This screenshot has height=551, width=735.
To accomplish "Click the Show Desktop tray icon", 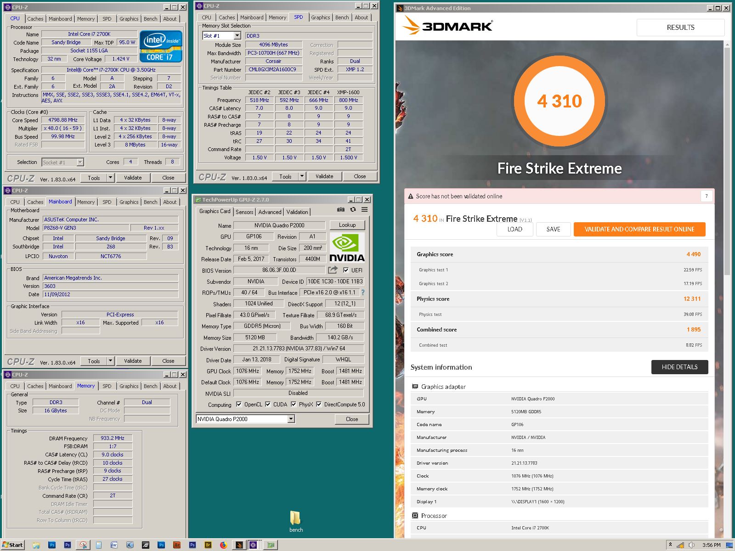I will (729, 545).
